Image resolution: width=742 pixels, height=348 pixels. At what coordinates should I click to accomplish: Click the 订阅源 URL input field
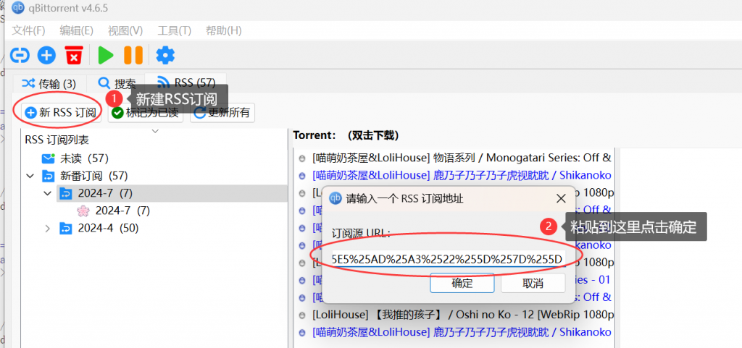(448, 259)
